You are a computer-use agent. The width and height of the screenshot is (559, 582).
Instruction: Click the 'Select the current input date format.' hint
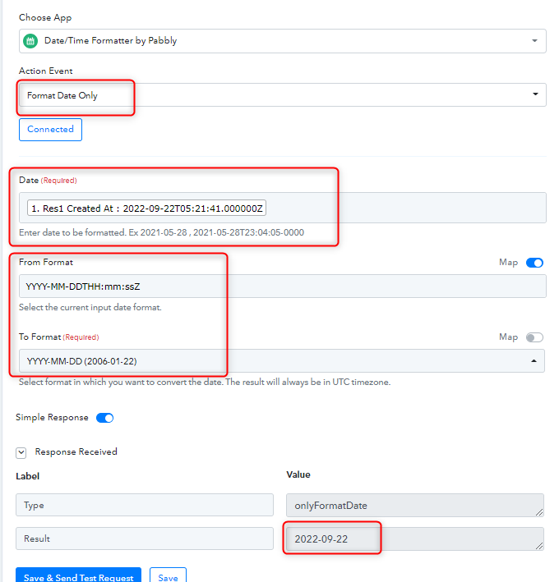(90, 307)
